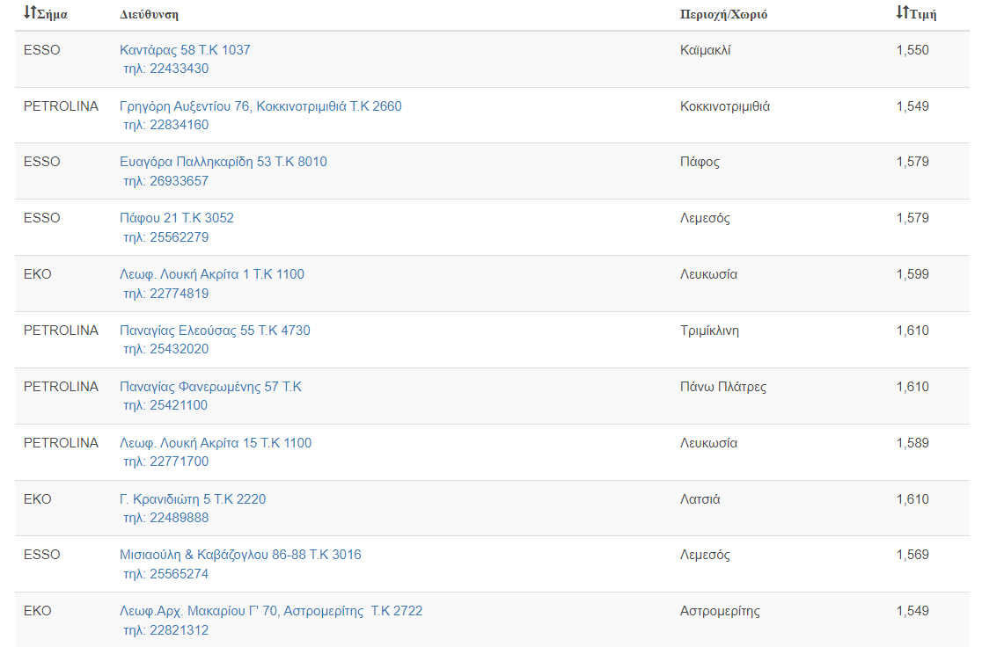Open Μισιαούλη & Καβάζογλου 86-88 link
This screenshot has height=647, width=982.
pos(240,555)
